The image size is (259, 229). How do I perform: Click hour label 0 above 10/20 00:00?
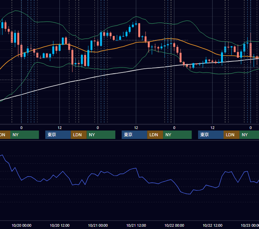tap(21, 128)
